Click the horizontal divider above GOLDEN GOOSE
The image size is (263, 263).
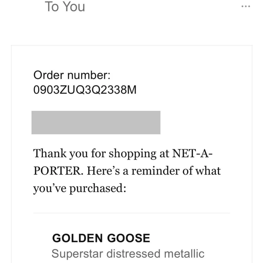click(131, 213)
